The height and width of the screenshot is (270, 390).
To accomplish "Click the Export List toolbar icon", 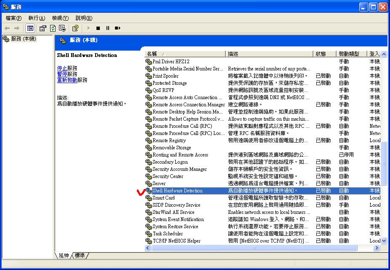I will 62,28.
